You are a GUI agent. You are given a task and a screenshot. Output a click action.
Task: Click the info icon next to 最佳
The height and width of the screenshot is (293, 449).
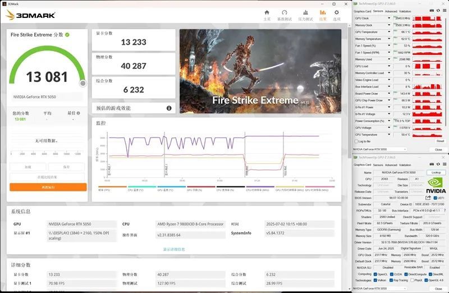pyautogui.click(x=79, y=113)
